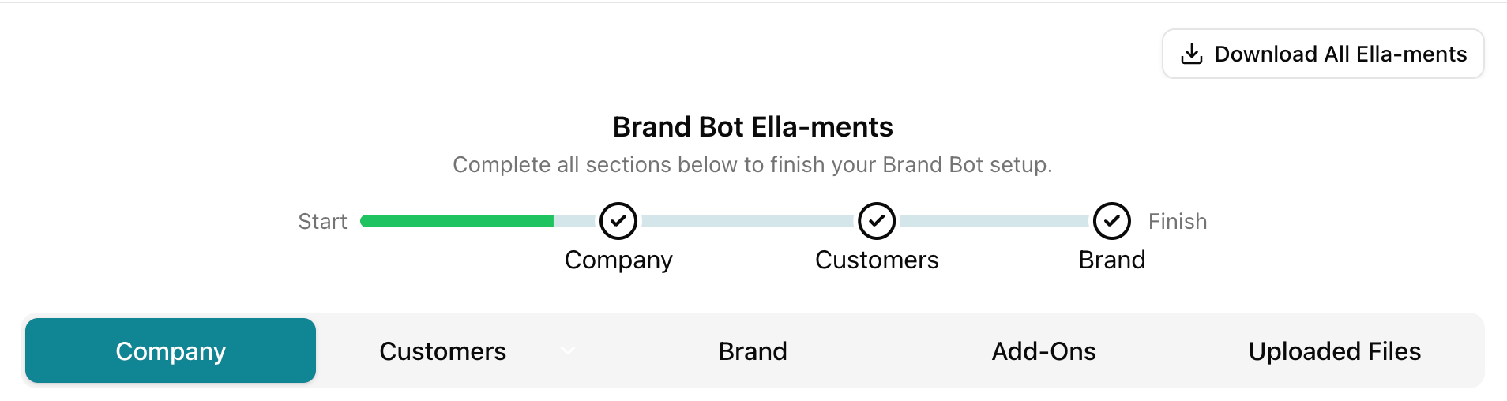
Task: Click the Start label of the progress bar
Action: click(322, 221)
